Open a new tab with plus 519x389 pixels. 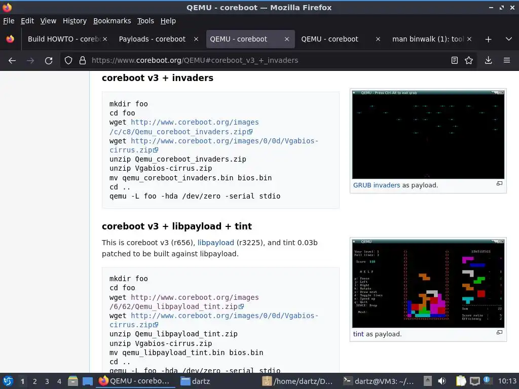488,40
